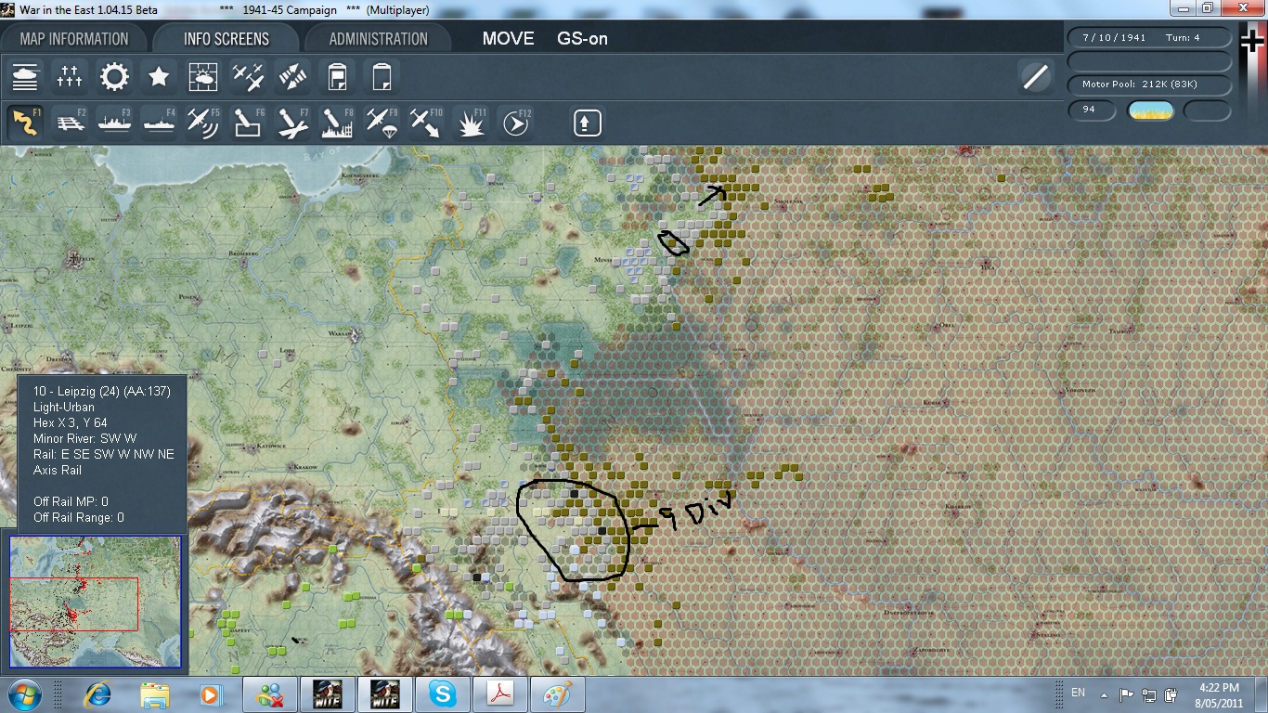Open Skype from the taskbar

click(443, 694)
